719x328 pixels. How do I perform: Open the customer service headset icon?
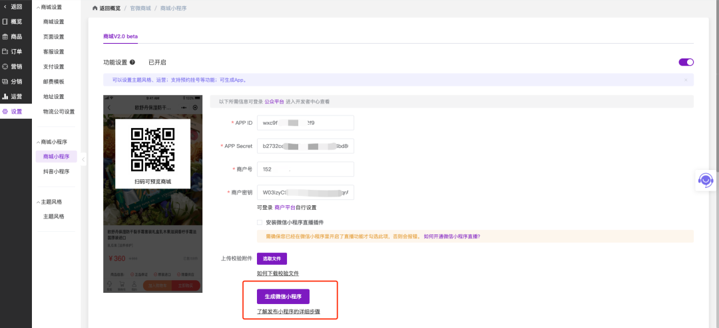click(706, 179)
